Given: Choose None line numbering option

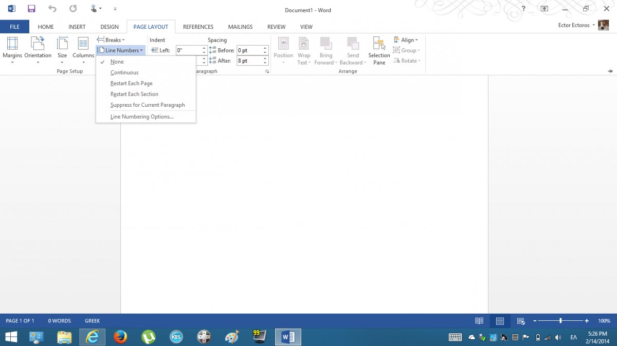Looking at the screenshot, I should tap(146, 62).
